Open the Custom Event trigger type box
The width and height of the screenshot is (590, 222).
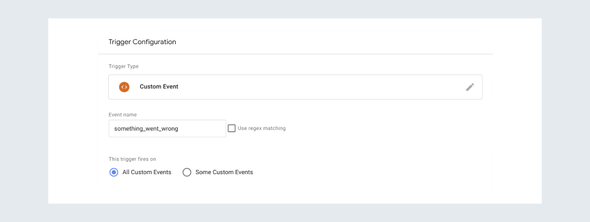click(x=296, y=86)
